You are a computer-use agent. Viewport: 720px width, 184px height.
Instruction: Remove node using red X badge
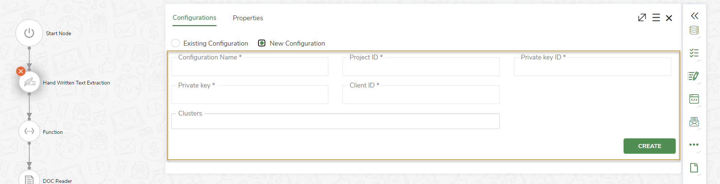click(x=21, y=71)
